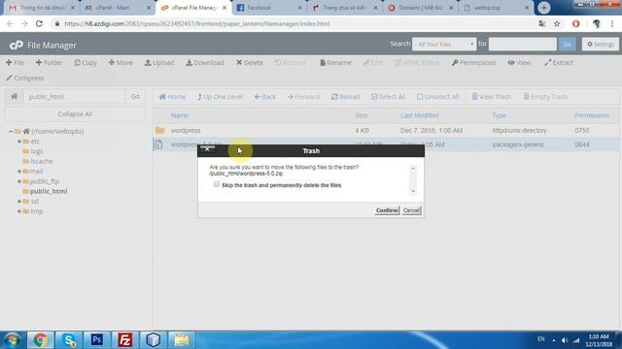Viewport: 622px width, 349px height.
Task: Open Photoshop from the taskbar
Action: [97, 340]
